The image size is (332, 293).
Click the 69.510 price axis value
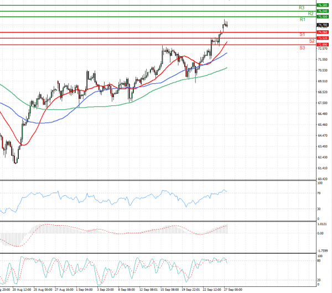[x=323, y=81]
